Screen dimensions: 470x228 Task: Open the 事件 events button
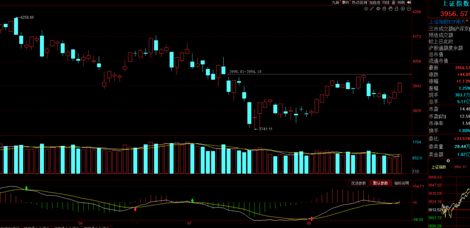(x=345, y=3)
